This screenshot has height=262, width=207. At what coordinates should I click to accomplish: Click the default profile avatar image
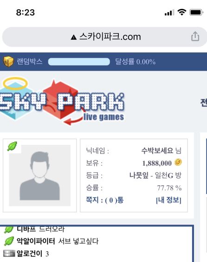(x=40, y=175)
